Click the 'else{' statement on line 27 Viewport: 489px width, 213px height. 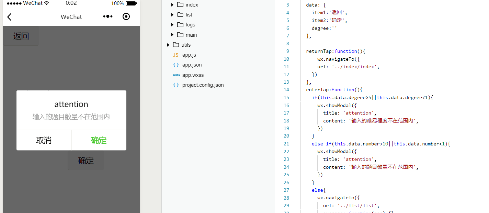319,190
